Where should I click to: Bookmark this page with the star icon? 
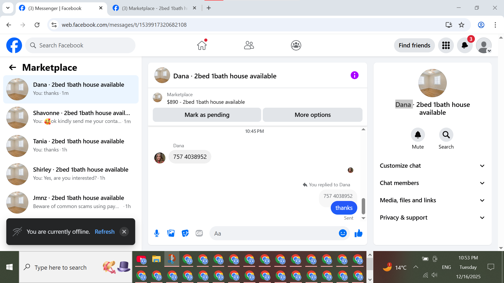tap(461, 25)
